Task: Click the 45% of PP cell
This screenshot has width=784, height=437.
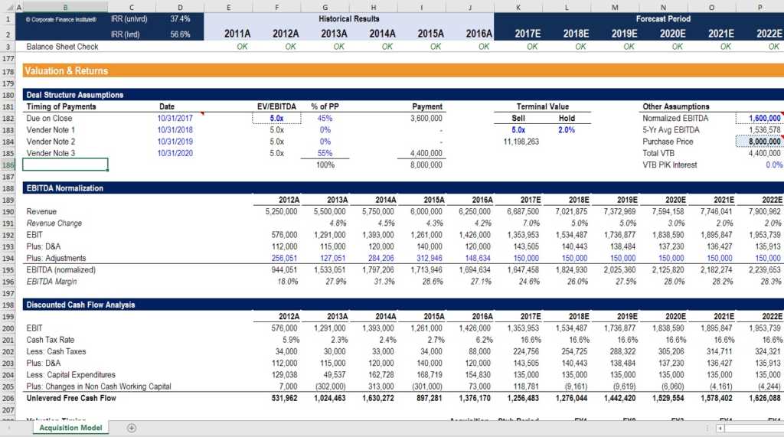Action: [x=325, y=119]
